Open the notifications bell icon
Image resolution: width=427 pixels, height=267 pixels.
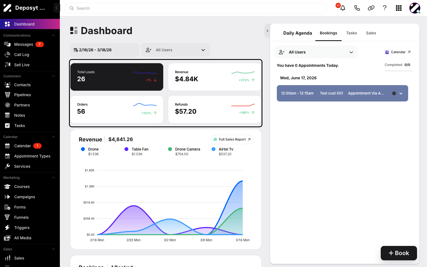343,8
